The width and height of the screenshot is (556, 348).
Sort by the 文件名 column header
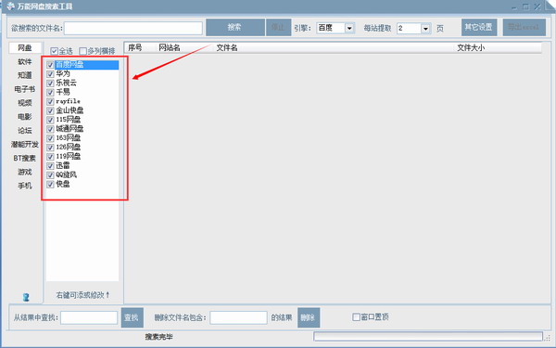tap(227, 48)
